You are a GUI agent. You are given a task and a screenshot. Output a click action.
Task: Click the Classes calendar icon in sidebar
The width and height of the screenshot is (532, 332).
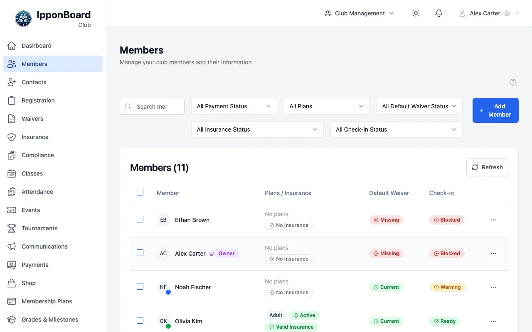tap(12, 173)
